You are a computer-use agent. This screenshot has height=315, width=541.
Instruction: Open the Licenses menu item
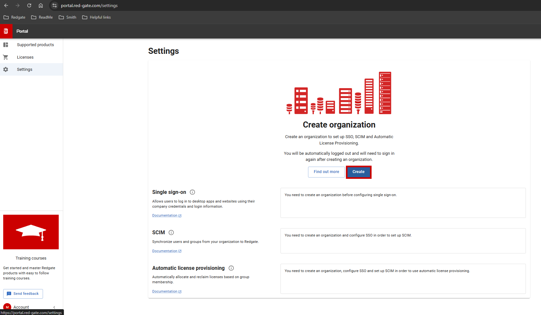click(25, 57)
